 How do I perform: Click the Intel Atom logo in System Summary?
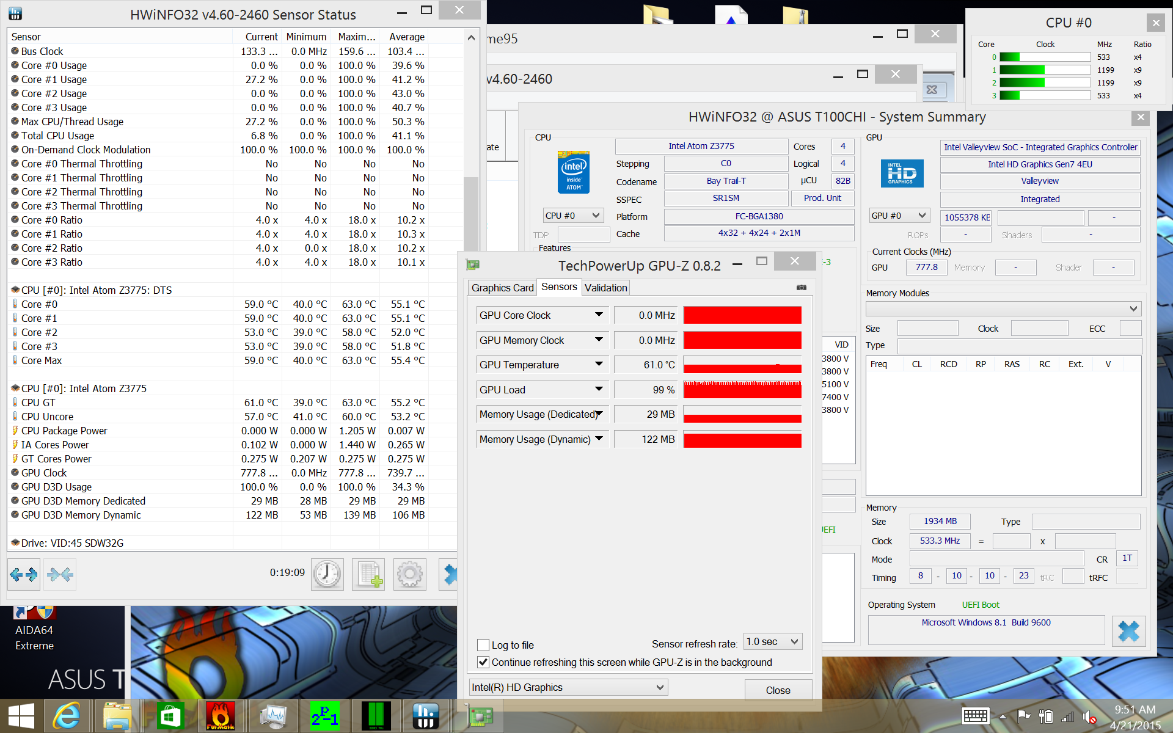(x=573, y=172)
